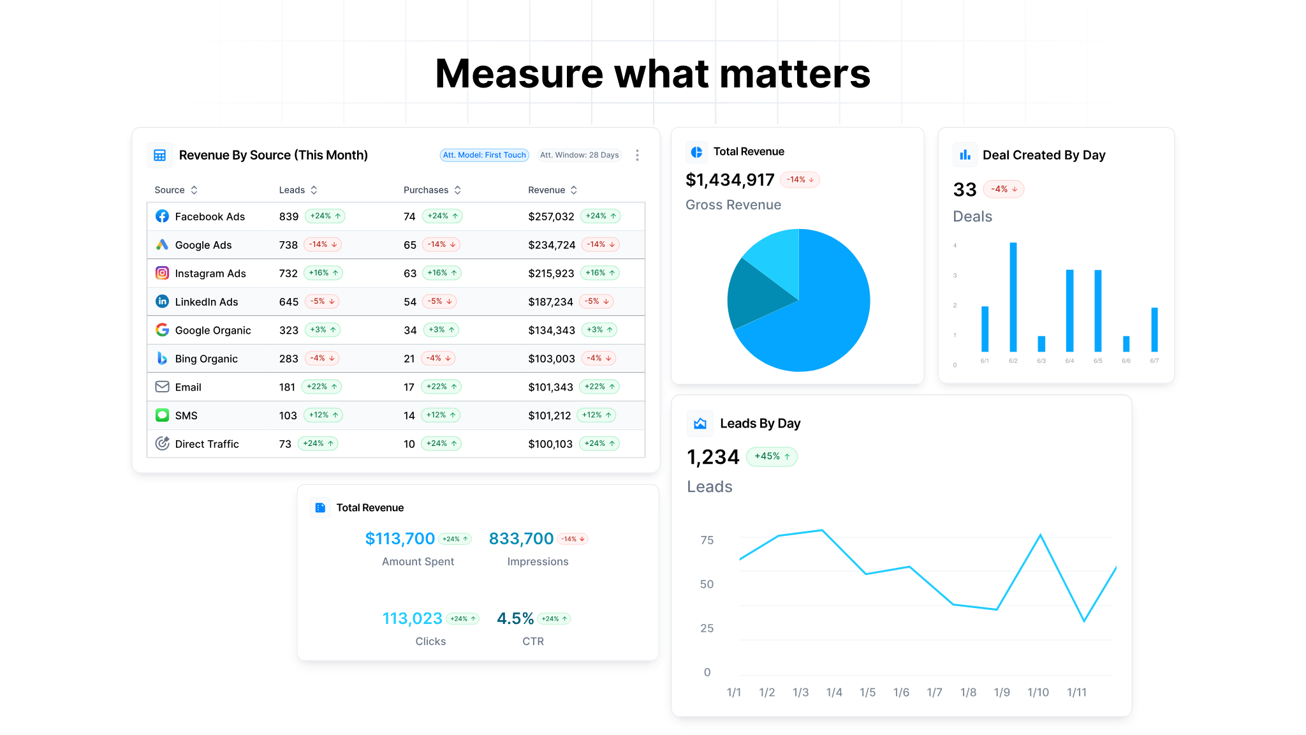The height and width of the screenshot is (735, 1306).
Task: Click the large blue pie chart slice
Action: point(829,319)
